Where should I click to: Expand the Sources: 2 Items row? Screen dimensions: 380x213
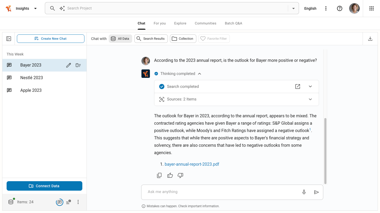pos(310,99)
